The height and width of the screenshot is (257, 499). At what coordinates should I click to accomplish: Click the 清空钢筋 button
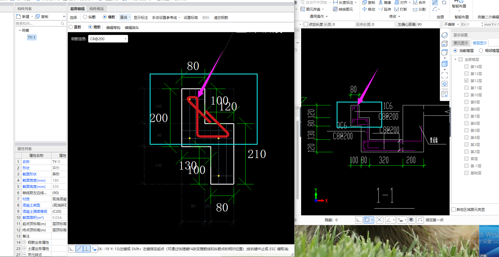[x=221, y=17]
